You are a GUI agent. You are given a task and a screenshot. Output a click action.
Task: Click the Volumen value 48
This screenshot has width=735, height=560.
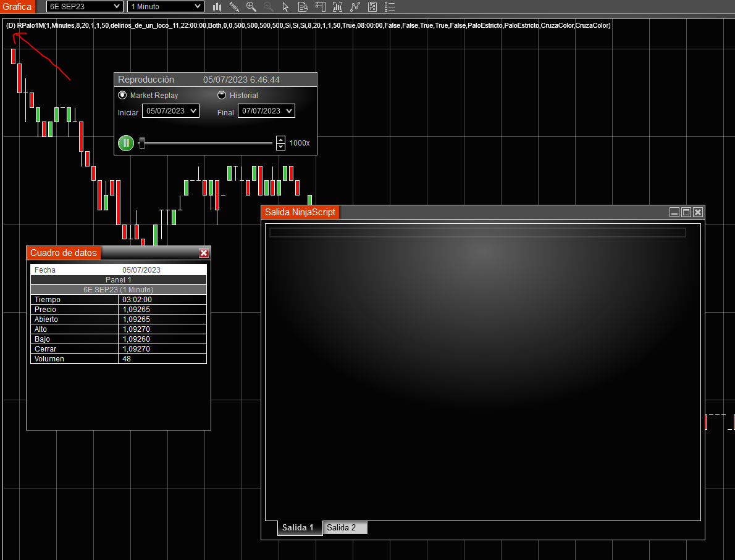[x=127, y=359]
